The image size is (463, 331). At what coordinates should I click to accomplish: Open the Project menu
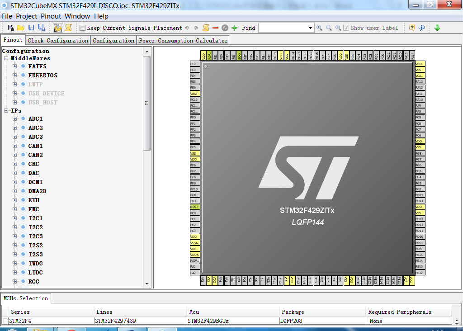27,16
